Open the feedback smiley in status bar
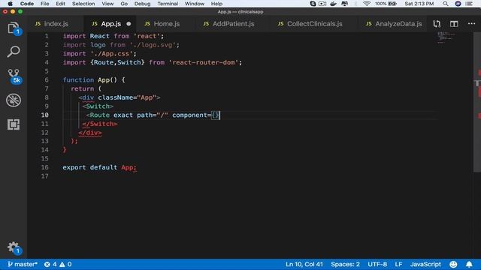The width and height of the screenshot is (481, 270). click(x=453, y=264)
